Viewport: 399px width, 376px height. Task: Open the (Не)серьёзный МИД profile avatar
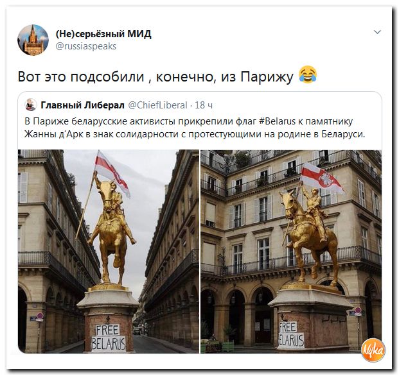click(33, 40)
